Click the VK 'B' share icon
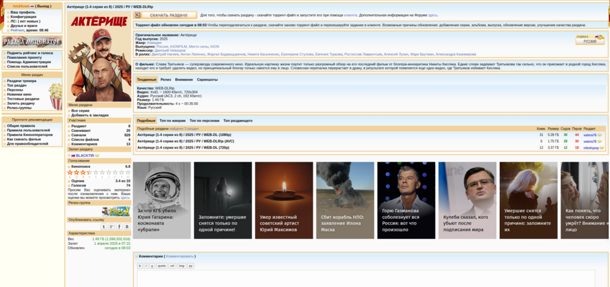The width and height of the screenshot is (610, 287). coord(126,226)
